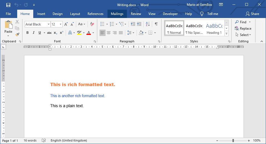Image resolution: width=266 pixels, height=144 pixels.
Task: Click the Share button
Action: click(252, 14)
